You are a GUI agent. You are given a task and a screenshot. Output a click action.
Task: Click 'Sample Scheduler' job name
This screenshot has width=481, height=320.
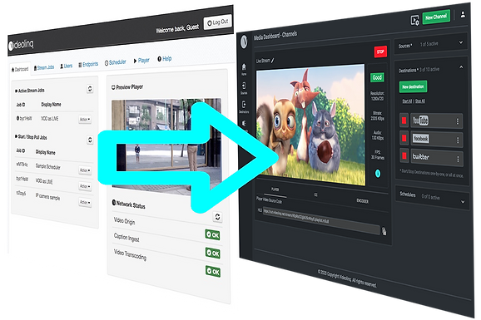click(48, 166)
